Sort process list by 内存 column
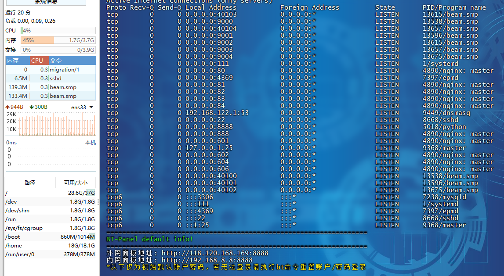 point(18,61)
